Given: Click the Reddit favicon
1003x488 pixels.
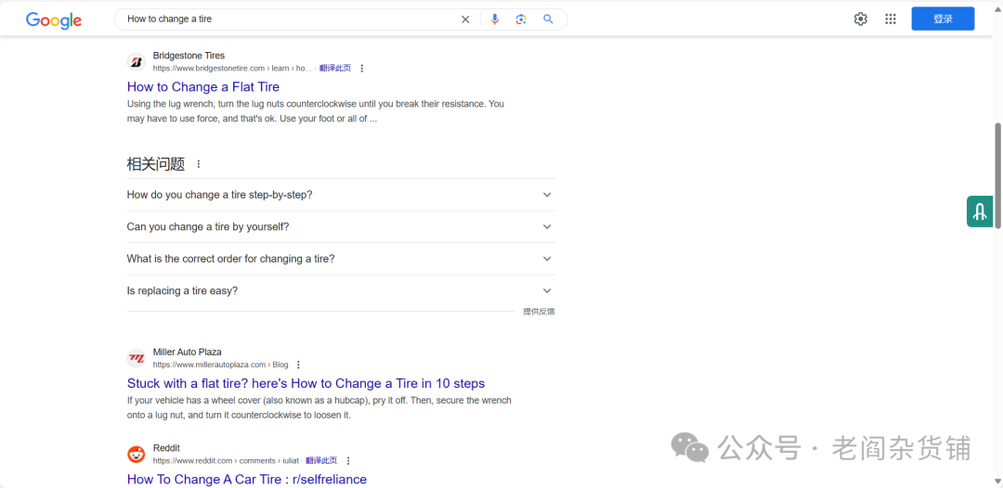Looking at the screenshot, I should pos(137,455).
